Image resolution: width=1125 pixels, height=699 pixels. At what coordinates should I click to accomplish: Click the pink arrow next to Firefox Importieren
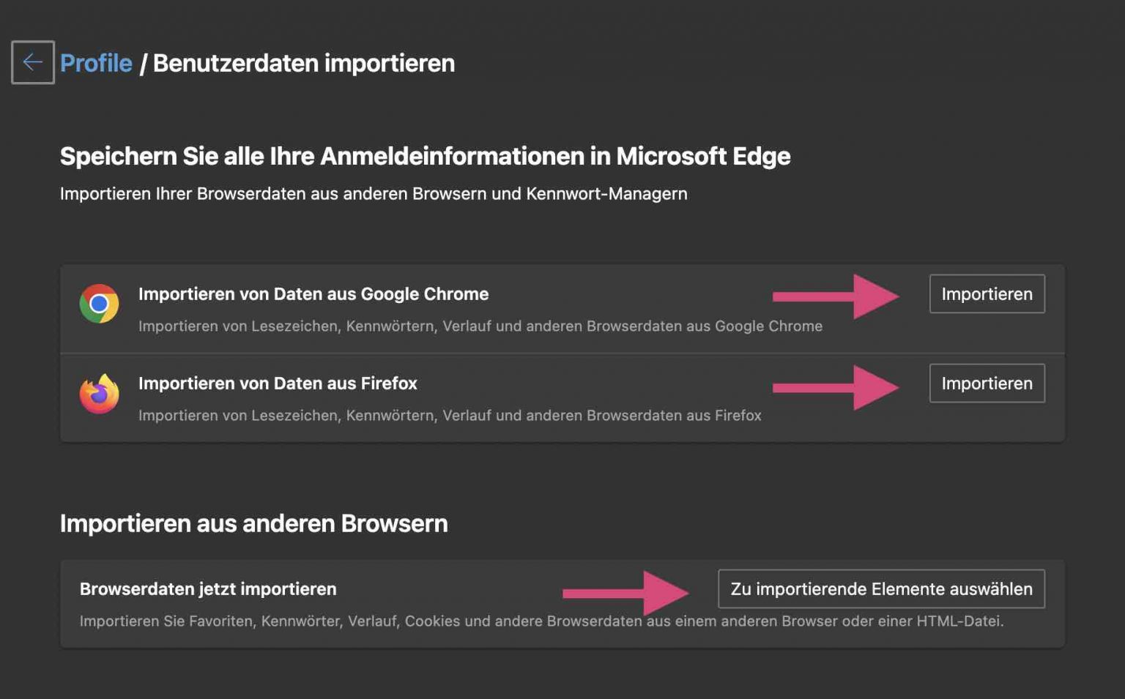coord(835,384)
